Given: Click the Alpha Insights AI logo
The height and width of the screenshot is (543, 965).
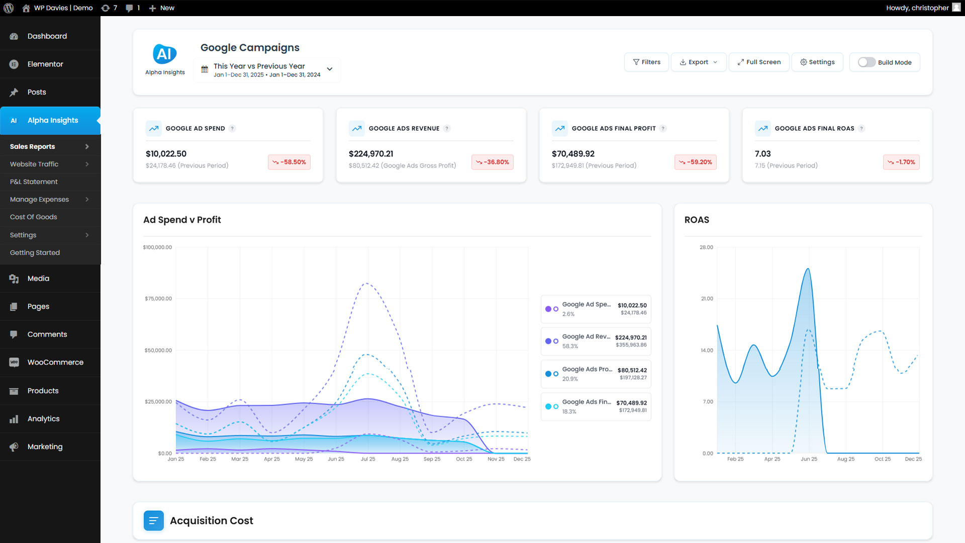Looking at the screenshot, I should pos(165,54).
